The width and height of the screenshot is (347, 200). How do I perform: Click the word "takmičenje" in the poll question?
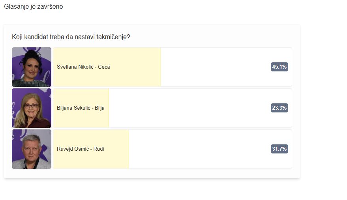pyautogui.click(x=115, y=37)
